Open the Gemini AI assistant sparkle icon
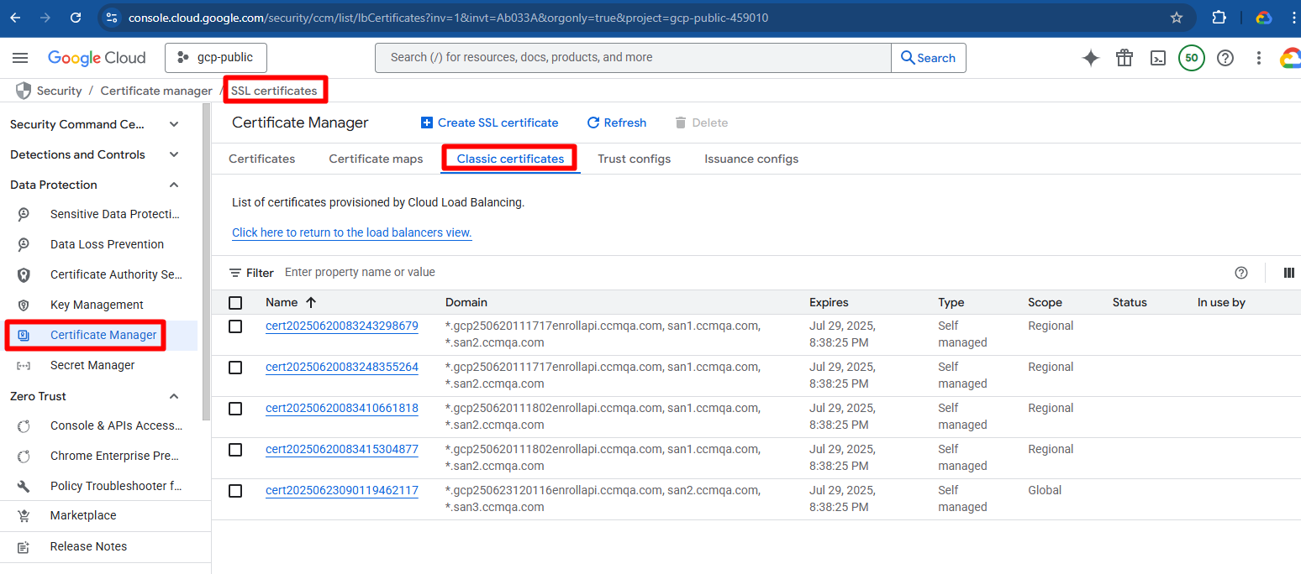 [x=1090, y=58]
